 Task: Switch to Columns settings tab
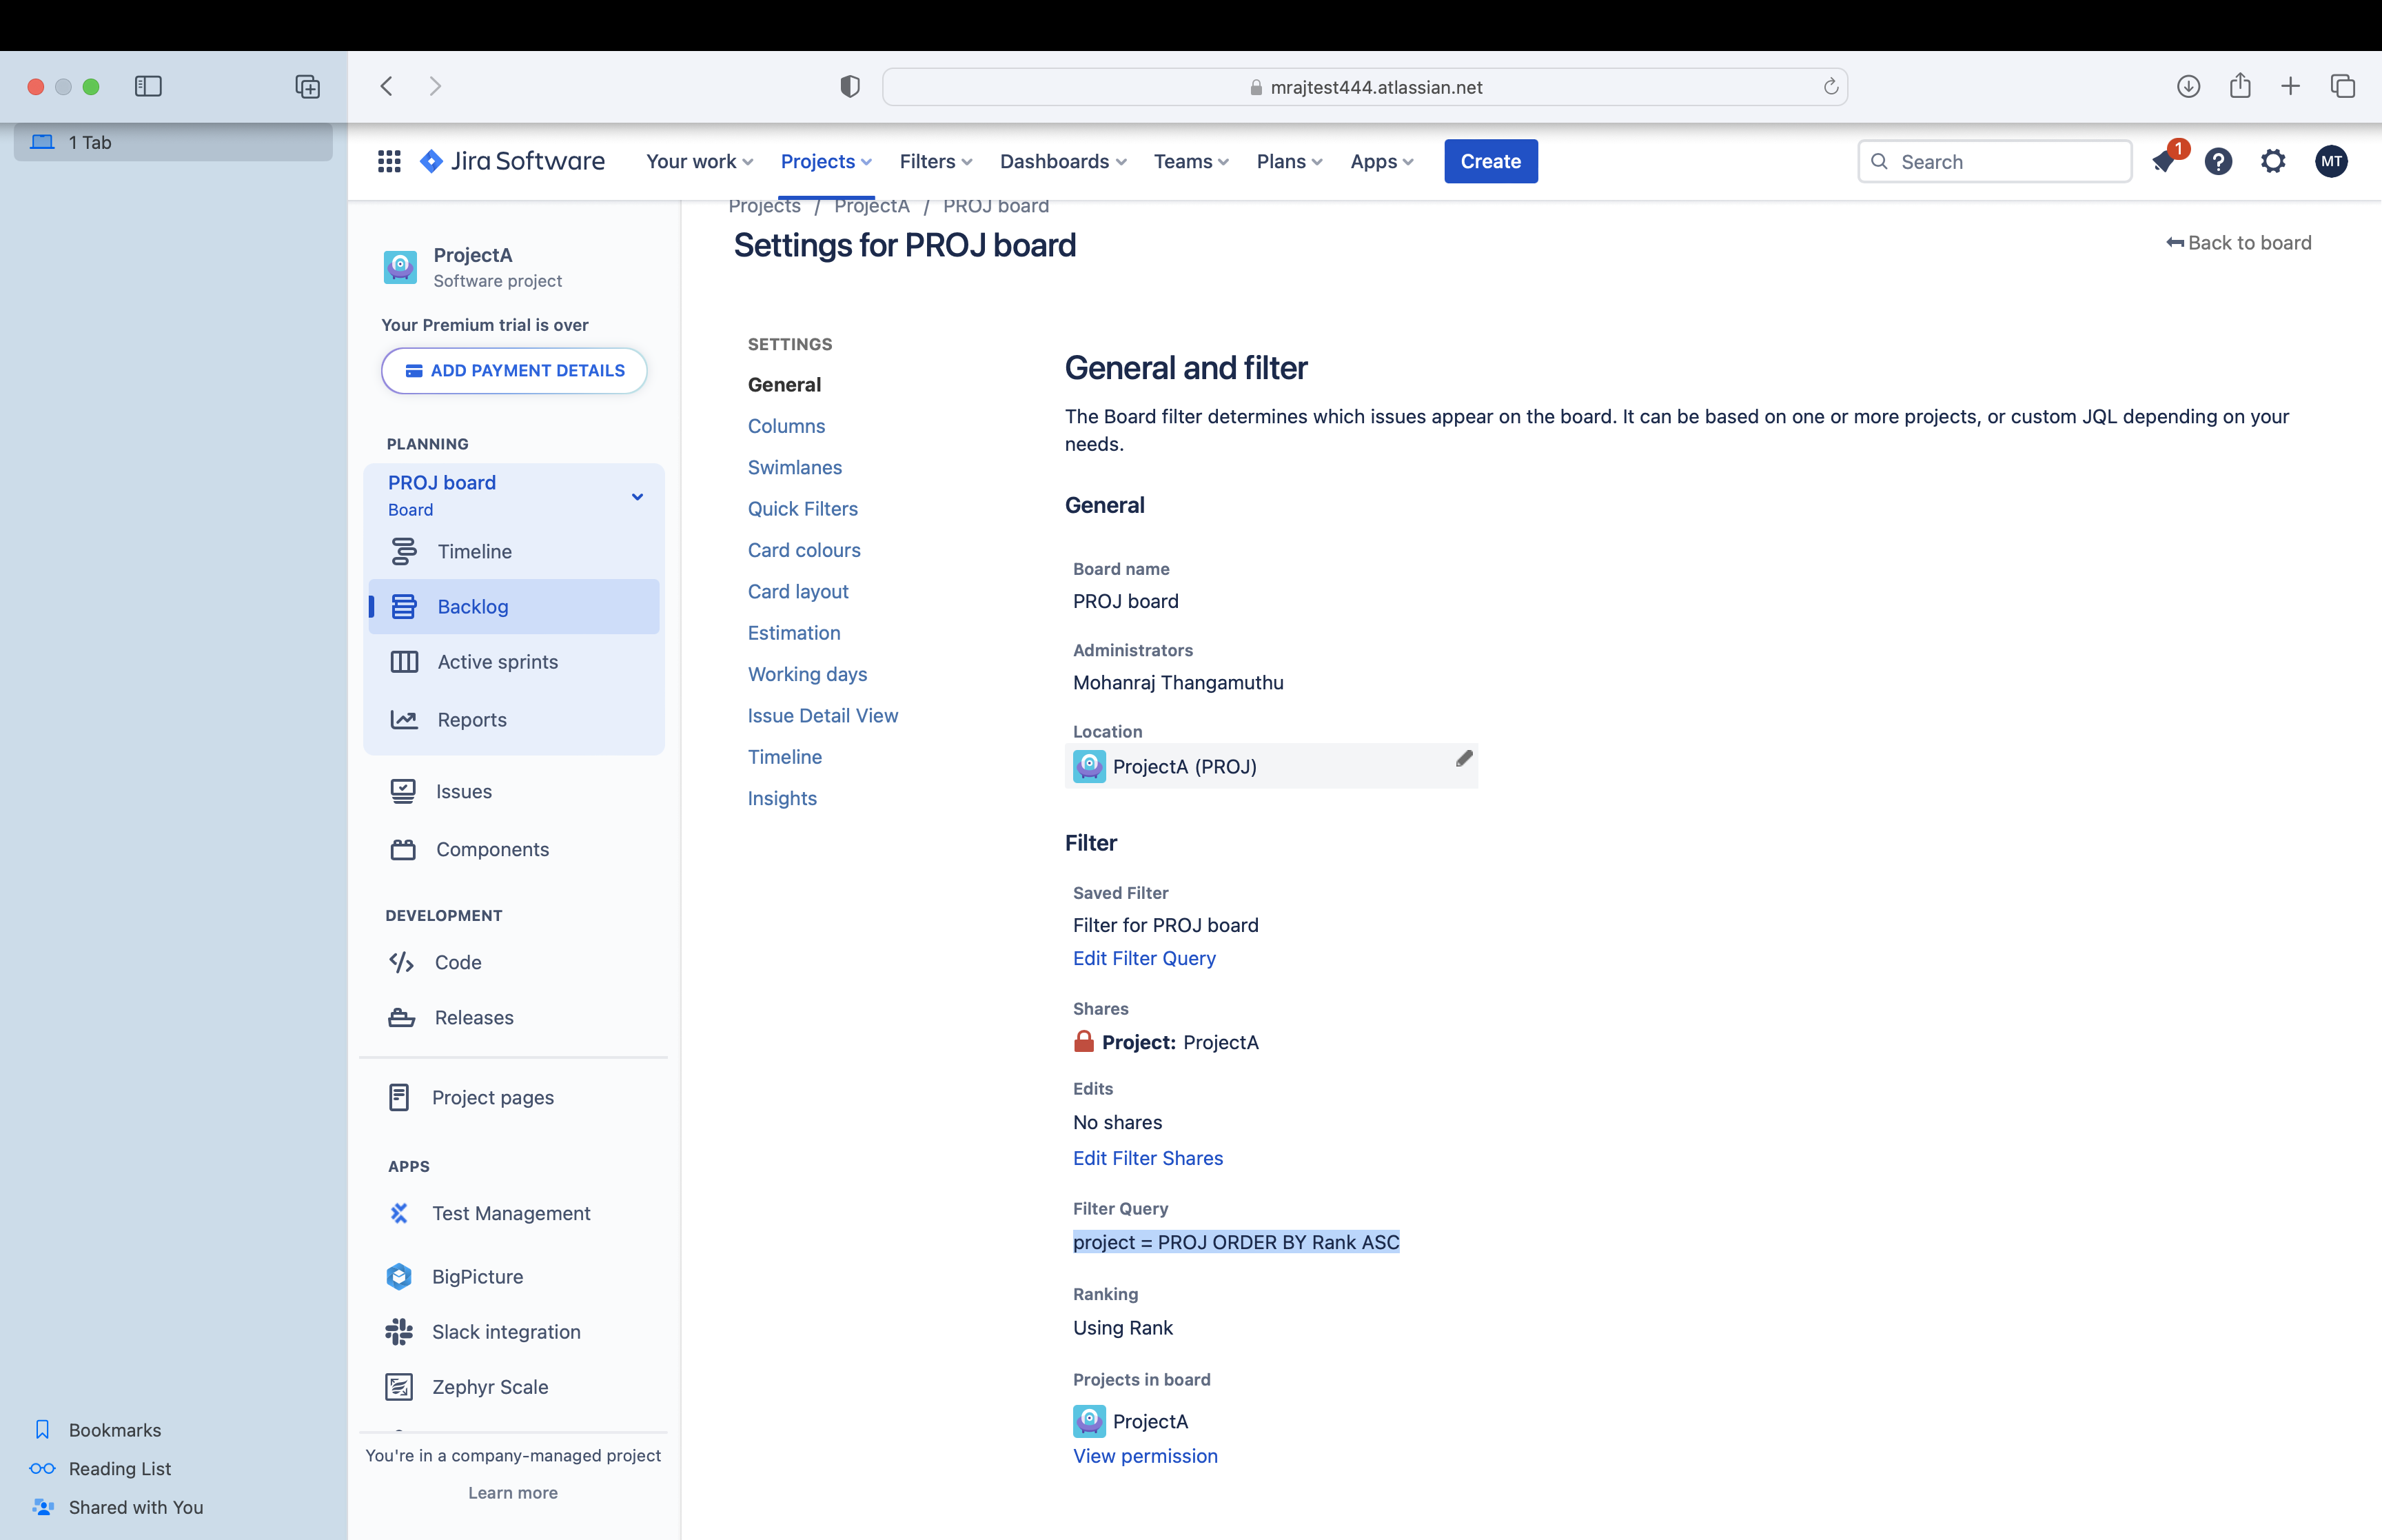[x=786, y=426]
